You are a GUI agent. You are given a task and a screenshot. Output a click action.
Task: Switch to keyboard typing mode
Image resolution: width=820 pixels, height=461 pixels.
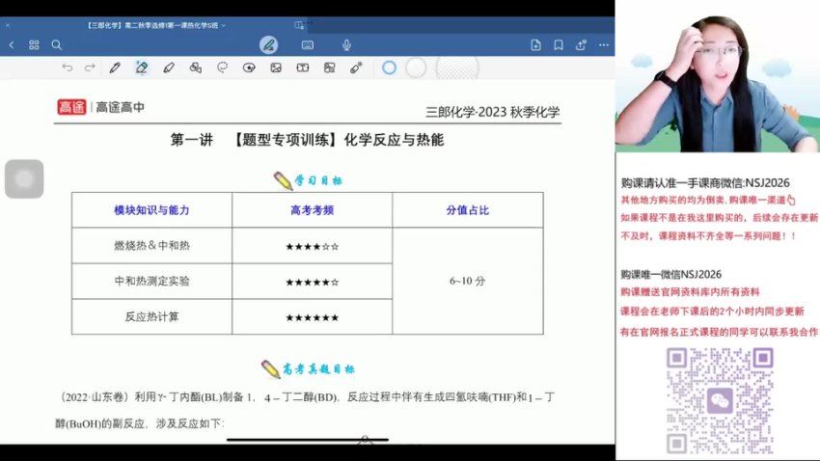[308, 45]
